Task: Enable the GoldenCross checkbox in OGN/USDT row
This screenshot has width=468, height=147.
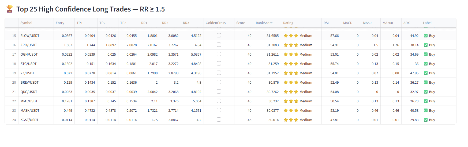Action: click(219, 54)
